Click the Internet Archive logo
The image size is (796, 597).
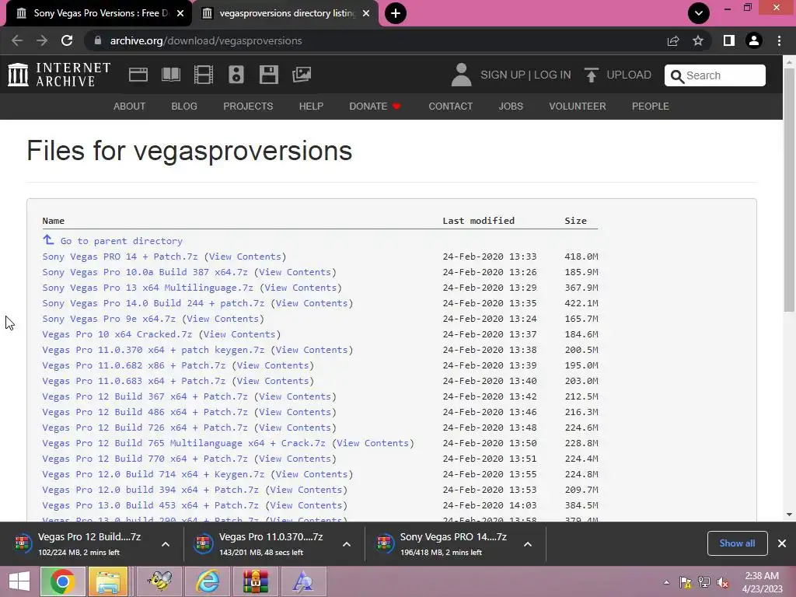(59, 75)
